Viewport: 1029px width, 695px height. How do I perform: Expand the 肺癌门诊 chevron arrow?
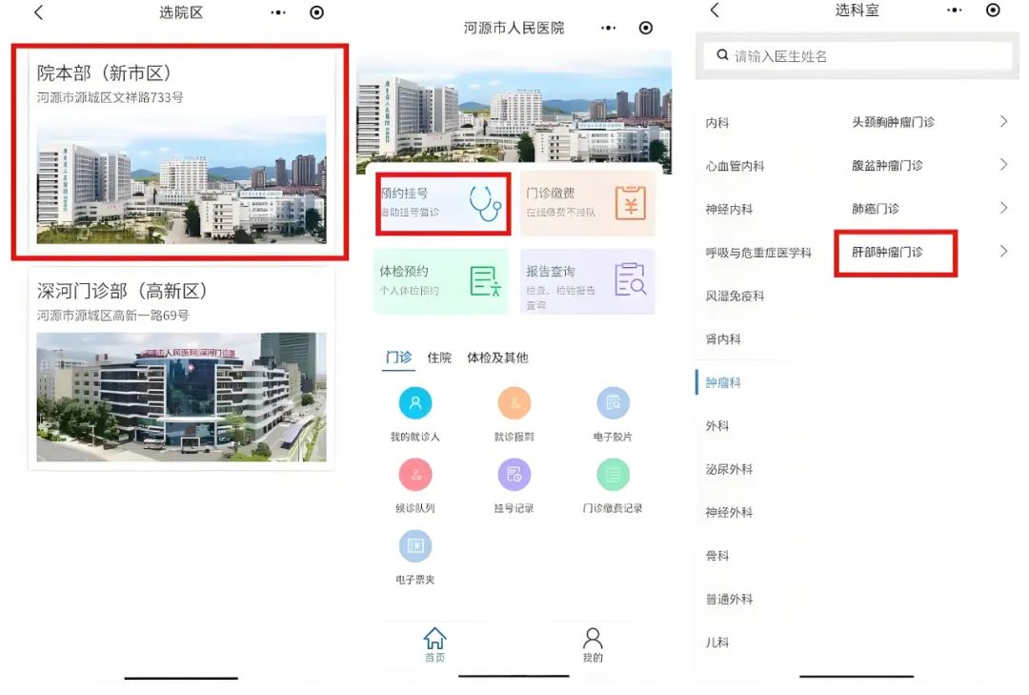click(1003, 208)
